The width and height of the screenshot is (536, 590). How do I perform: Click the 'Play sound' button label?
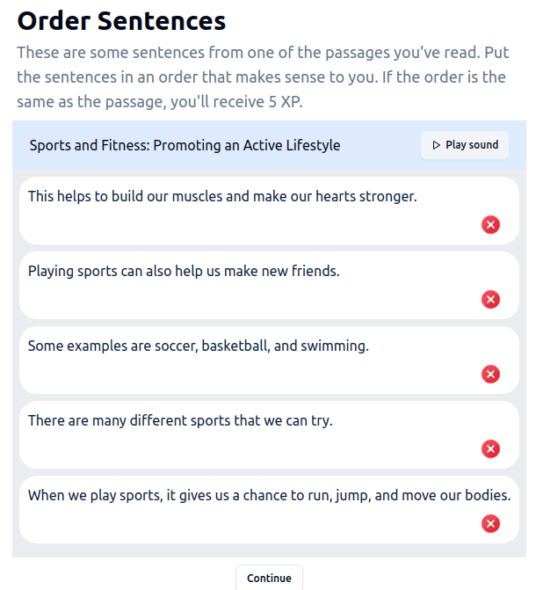(x=472, y=145)
